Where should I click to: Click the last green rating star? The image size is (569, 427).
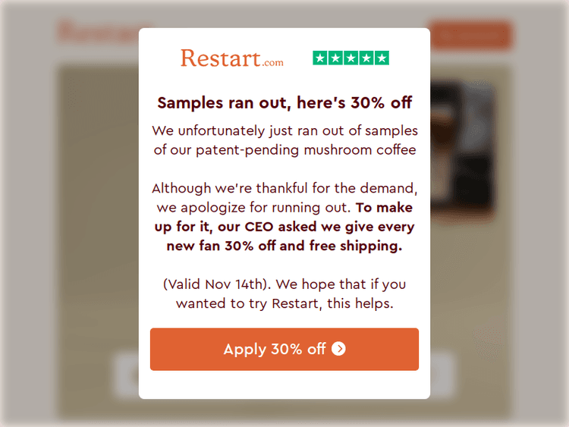point(382,58)
